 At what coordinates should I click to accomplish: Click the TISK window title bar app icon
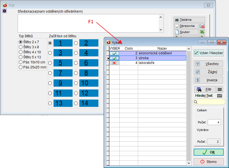5,5
